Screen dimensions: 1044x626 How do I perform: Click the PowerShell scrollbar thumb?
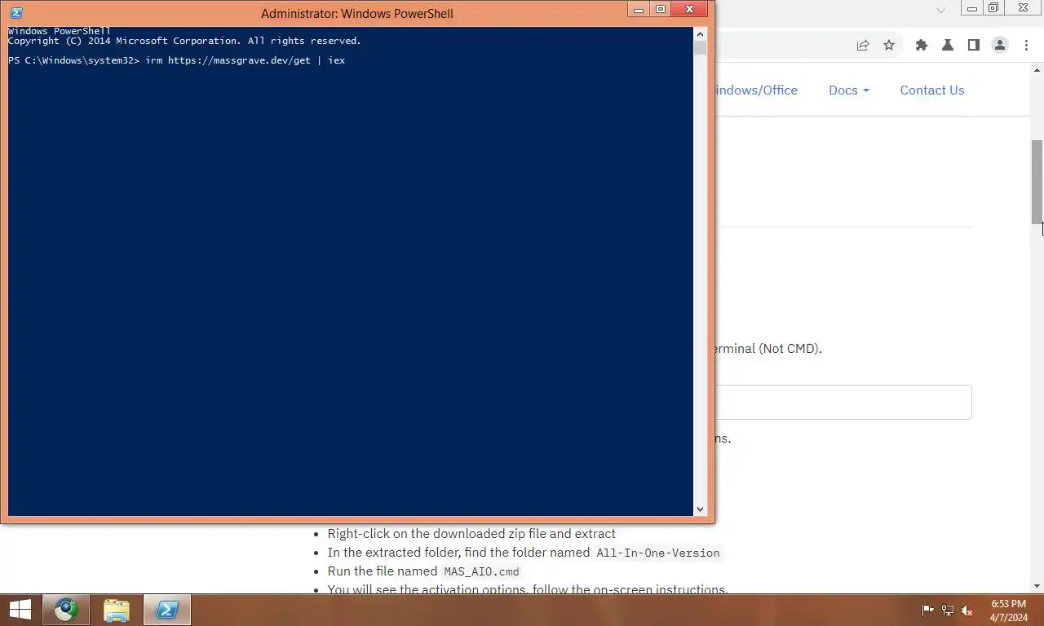pos(700,48)
